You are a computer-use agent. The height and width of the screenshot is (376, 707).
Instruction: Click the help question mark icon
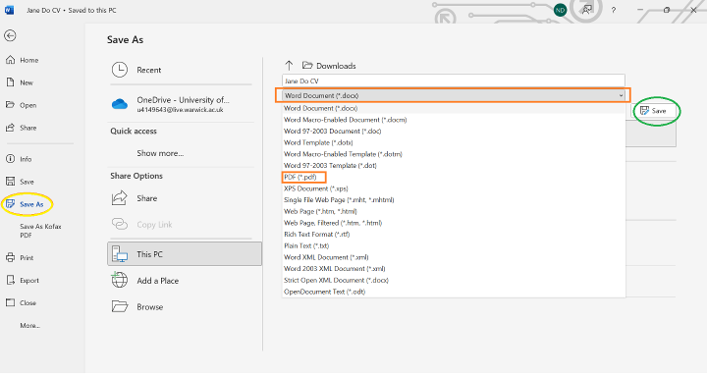[613, 10]
